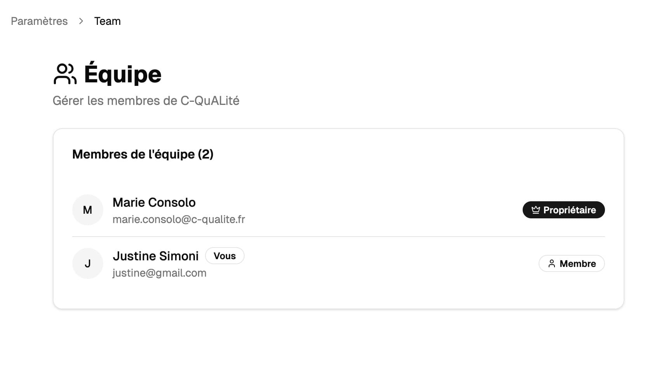Go back to Paramètres breadcrumb
Image resolution: width=657 pixels, height=380 pixels.
(x=39, y=21)
